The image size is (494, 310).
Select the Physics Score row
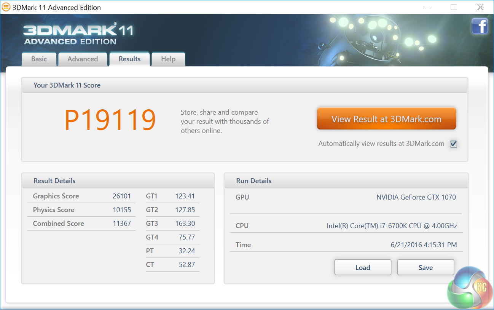pos(81,210)
